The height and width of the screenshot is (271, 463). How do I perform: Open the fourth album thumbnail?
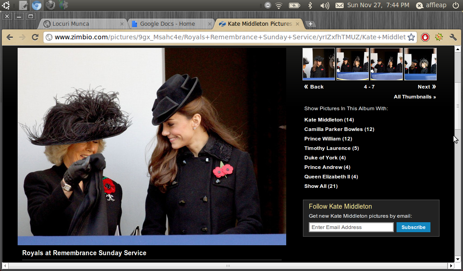coord(420,64)
